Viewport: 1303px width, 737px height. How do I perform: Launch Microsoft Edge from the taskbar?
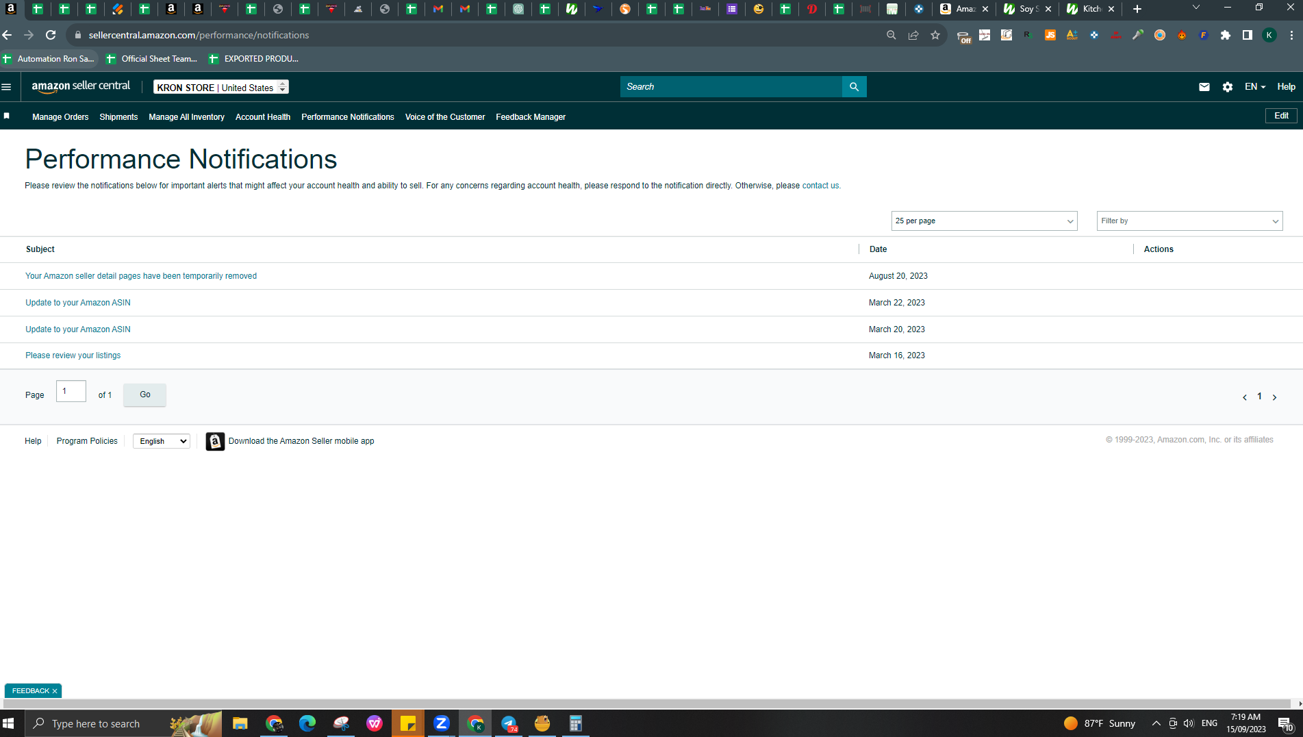click(x=307, y=723)
